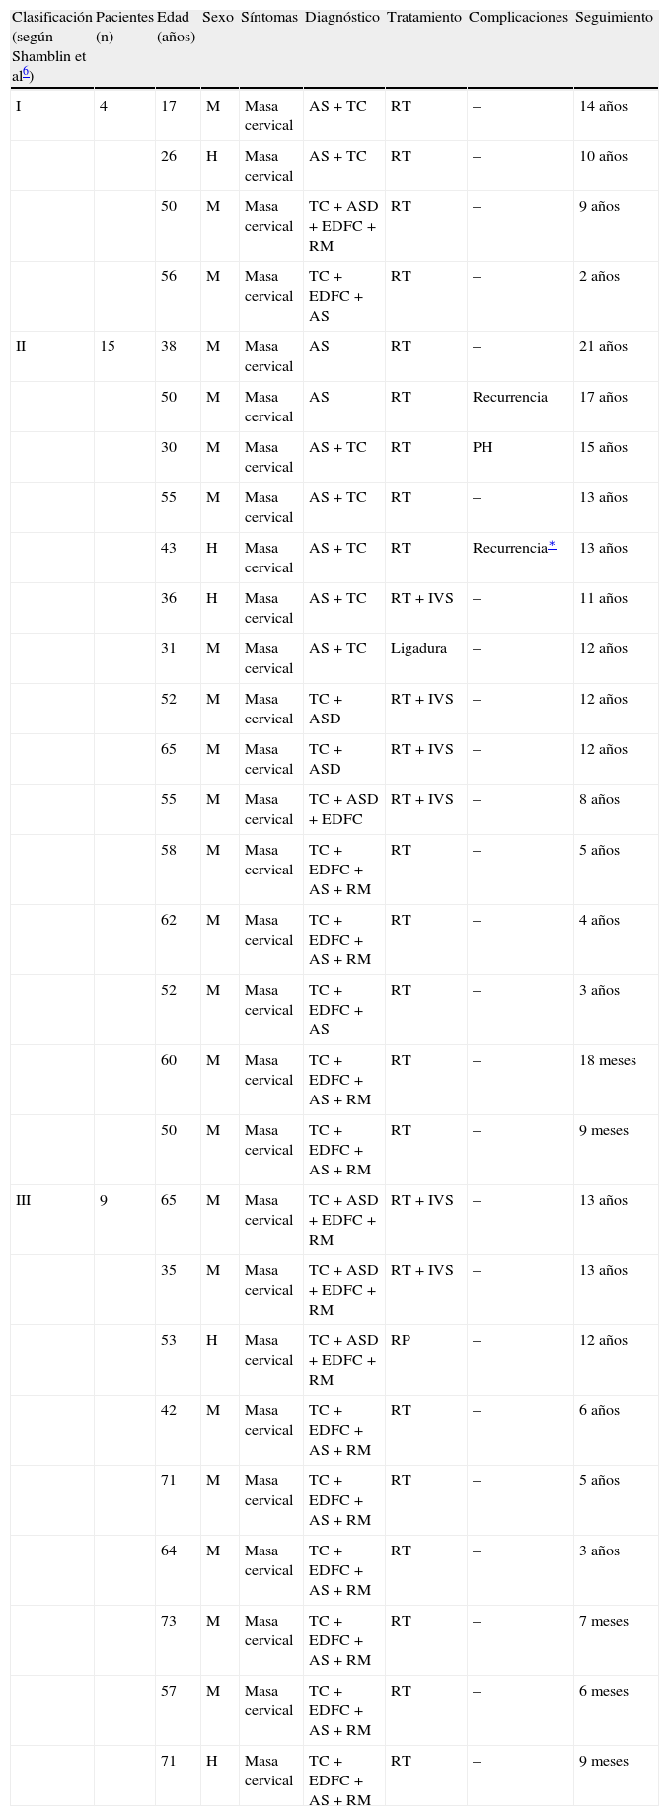Image resolution: width=669 pixels, height=1816 pixels.
Task: Click the age 73 cell
Action: click(x=169, y=1621)
